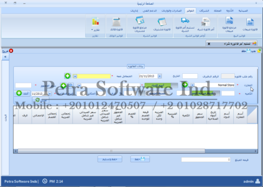
Task: Click the قيمة المبلغ total amount field
Action: click(x=206, y=160)
